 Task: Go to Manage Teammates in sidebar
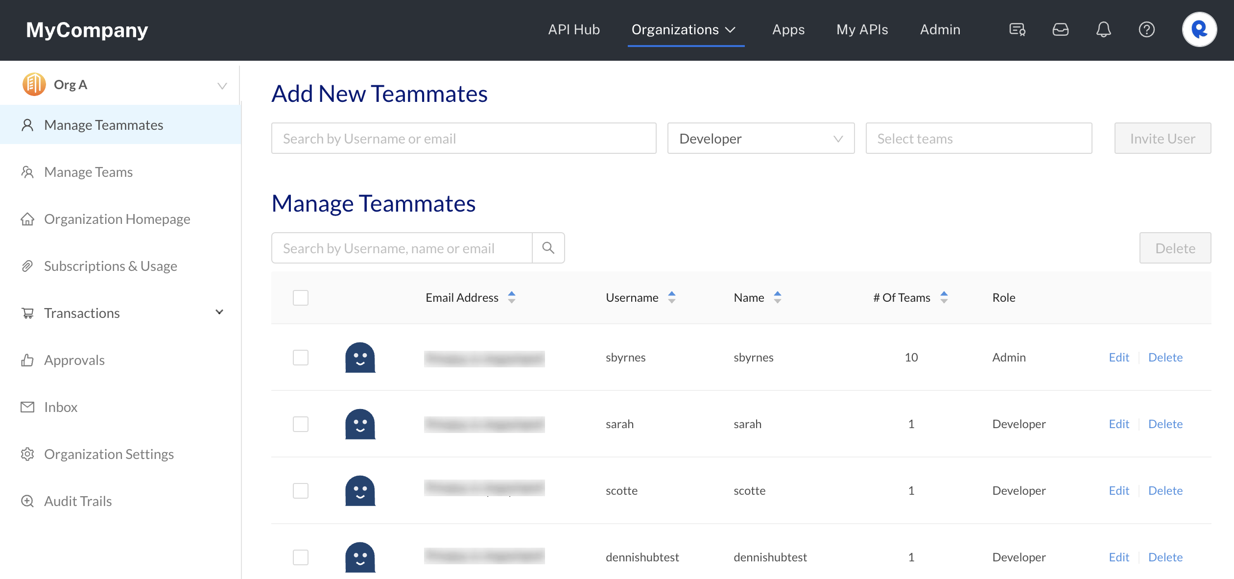pyautogui.click(x=120, y=125)
